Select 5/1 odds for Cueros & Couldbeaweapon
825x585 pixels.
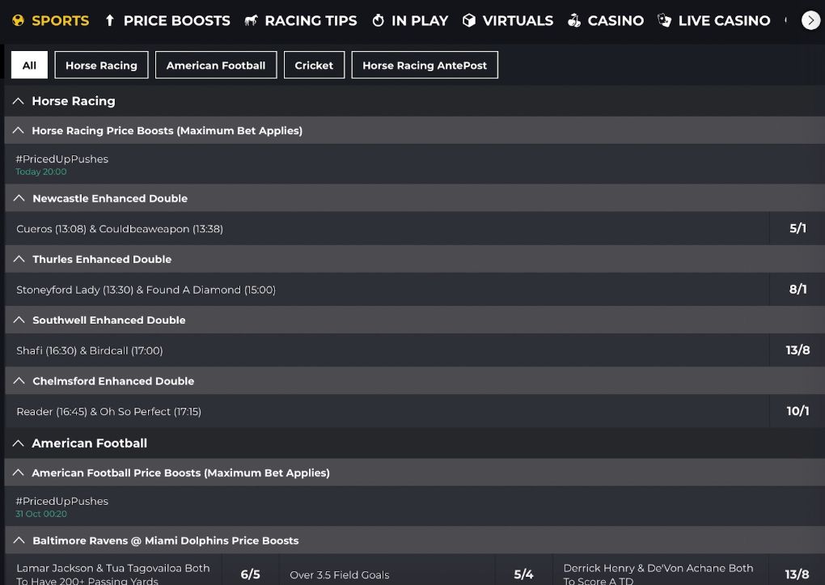(x=797, y=228)
